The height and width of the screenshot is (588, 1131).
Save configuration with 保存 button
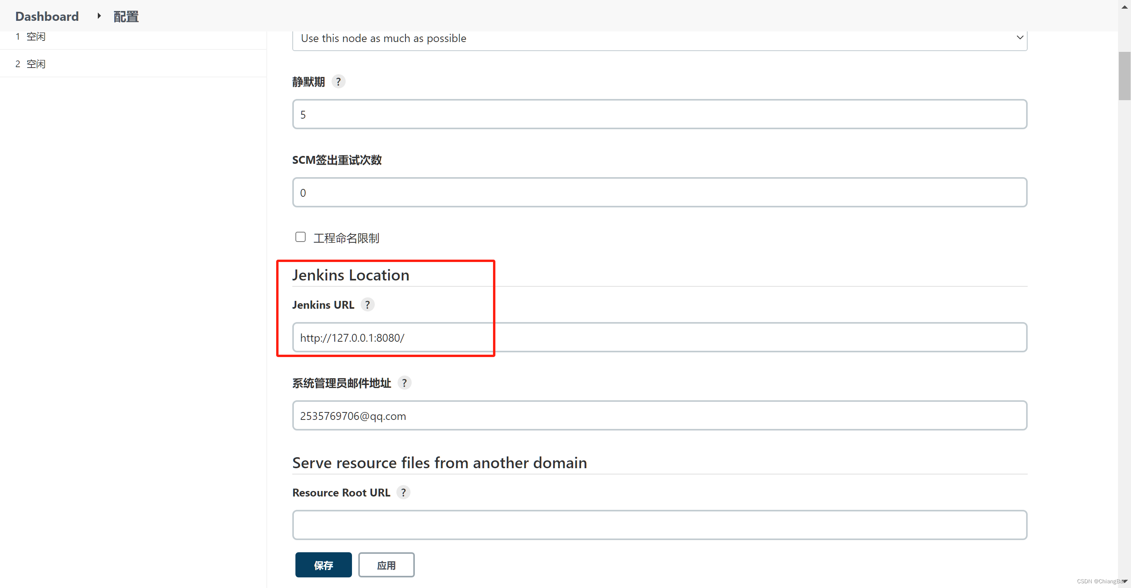pos(324,565)
